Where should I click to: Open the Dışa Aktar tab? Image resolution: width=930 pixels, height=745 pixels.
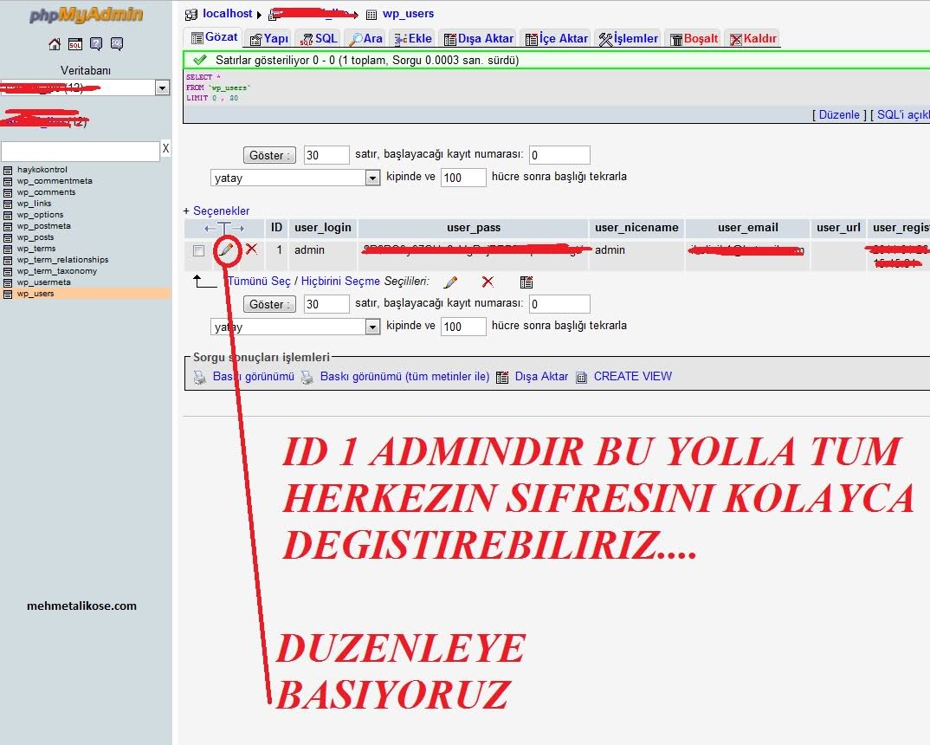point(479,39)
